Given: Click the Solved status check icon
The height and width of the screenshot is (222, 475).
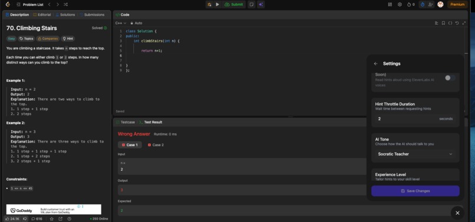Looking at the screenshot, I should click(105, 28).
